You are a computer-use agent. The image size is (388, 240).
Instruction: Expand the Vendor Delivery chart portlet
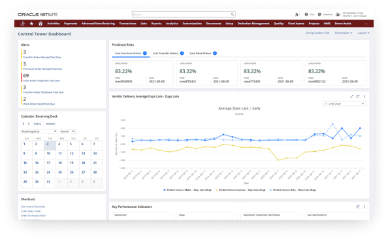point(351,96)
